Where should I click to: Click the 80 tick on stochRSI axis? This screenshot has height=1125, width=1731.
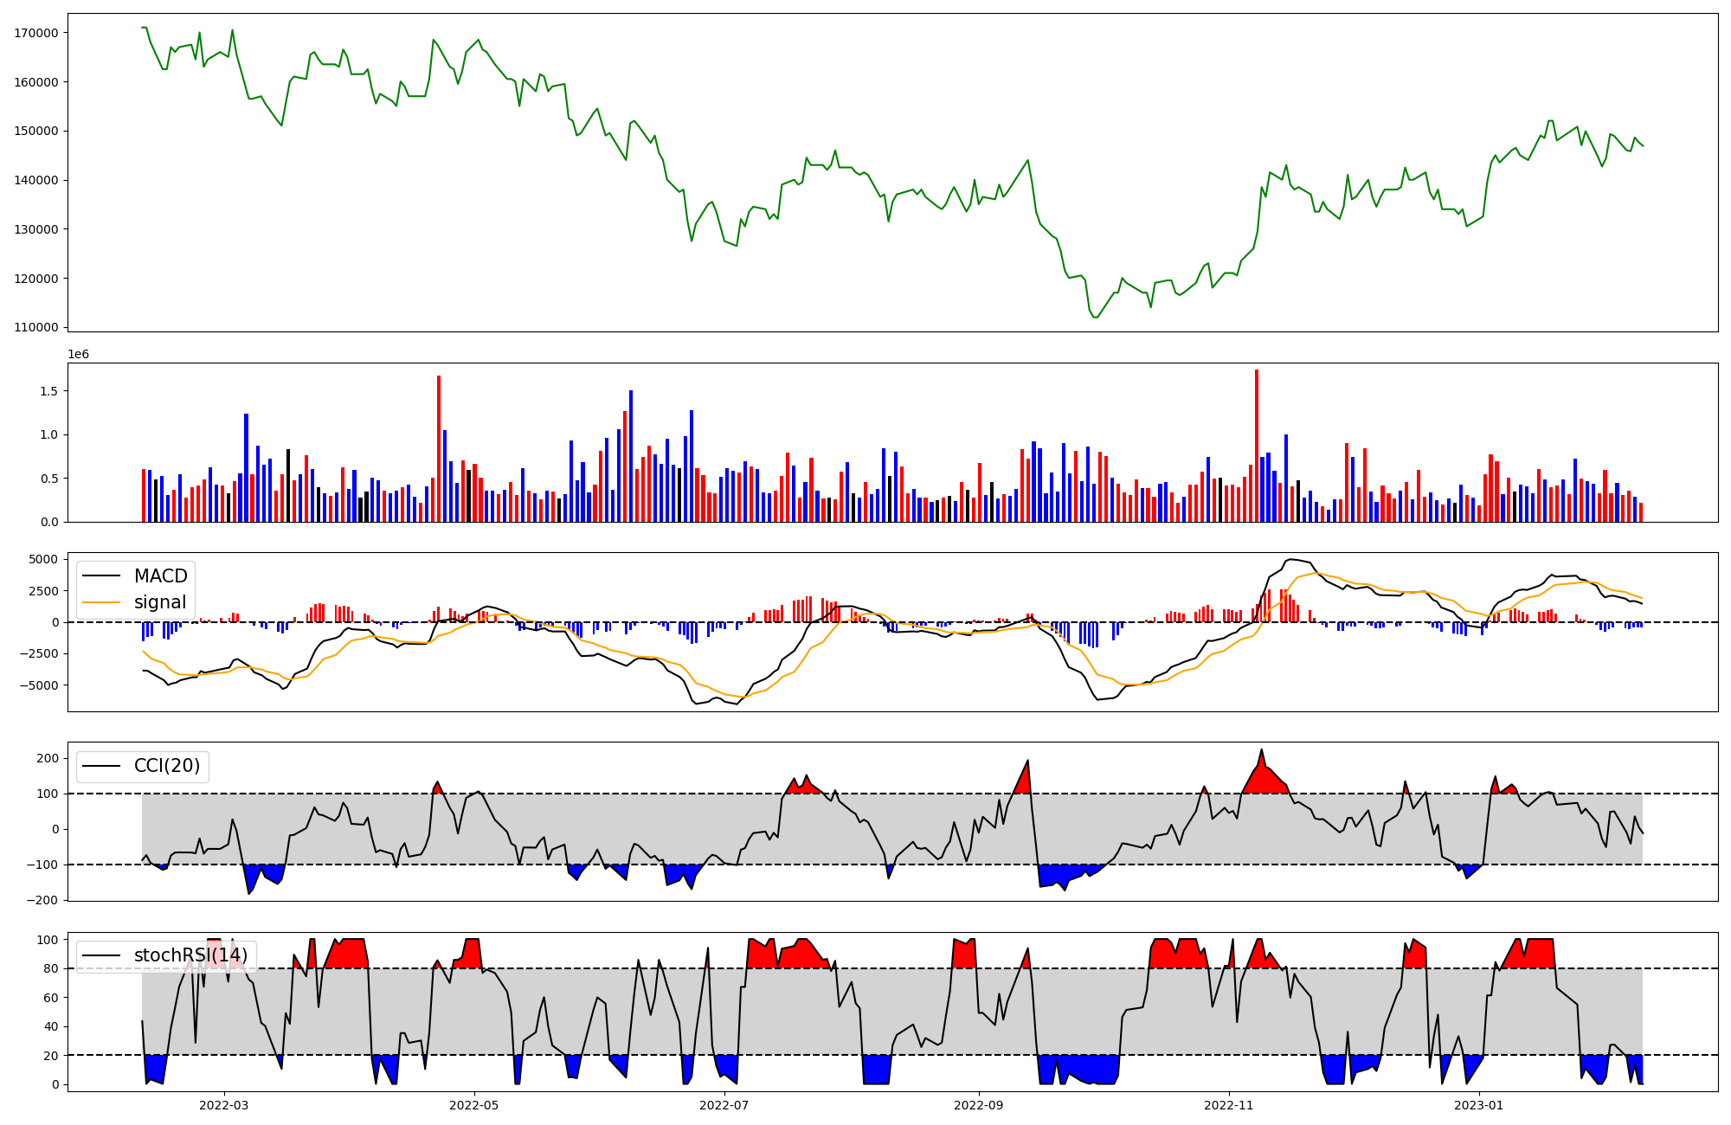51,969
